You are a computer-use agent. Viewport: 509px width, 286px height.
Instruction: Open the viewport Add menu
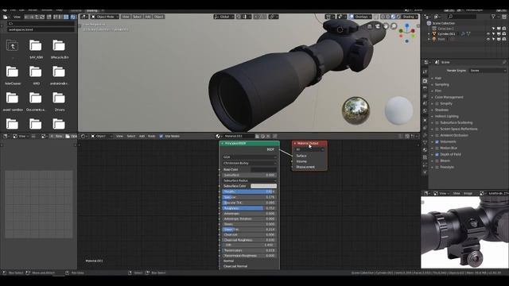click(148, 17)
